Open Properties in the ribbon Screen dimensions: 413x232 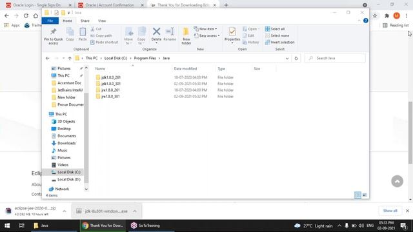tap(232, 35)
